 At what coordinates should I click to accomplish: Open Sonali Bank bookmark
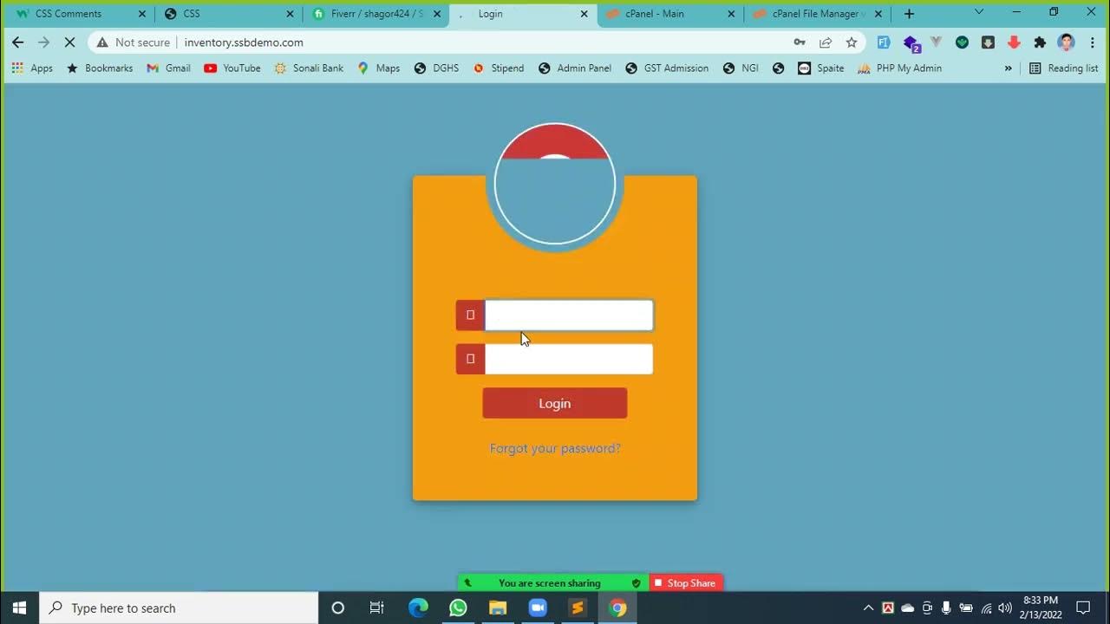pos(309,68)
